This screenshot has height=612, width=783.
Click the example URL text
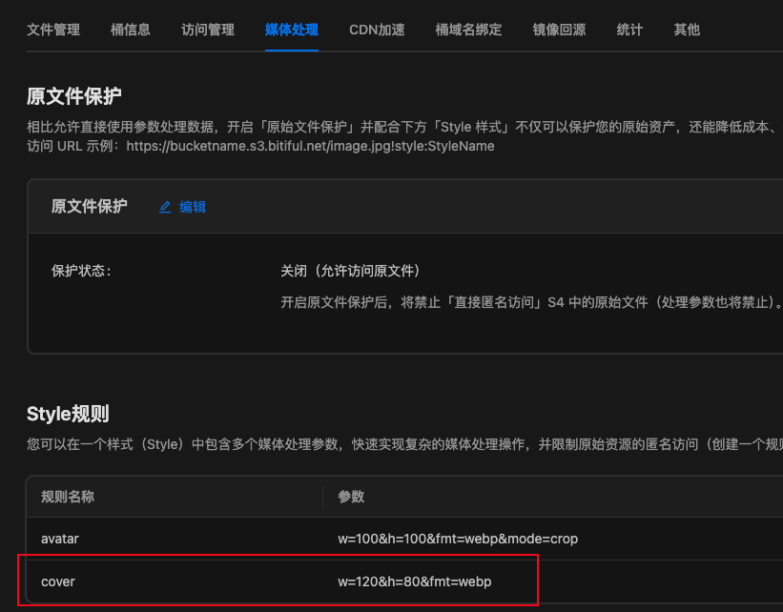pos(310,146)
